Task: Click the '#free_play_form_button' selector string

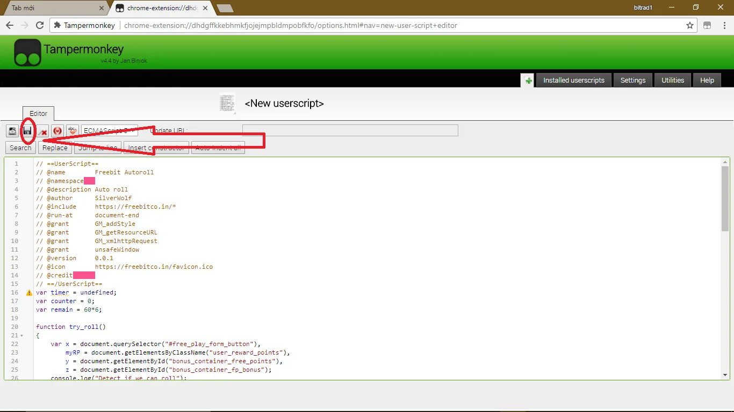Action: 209,344
